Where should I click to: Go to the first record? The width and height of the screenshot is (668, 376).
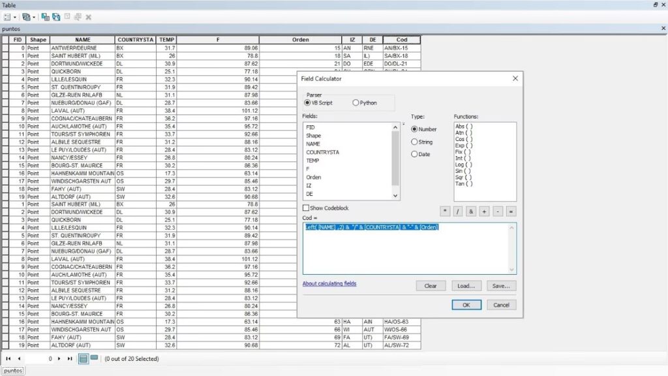pos(8,358)
